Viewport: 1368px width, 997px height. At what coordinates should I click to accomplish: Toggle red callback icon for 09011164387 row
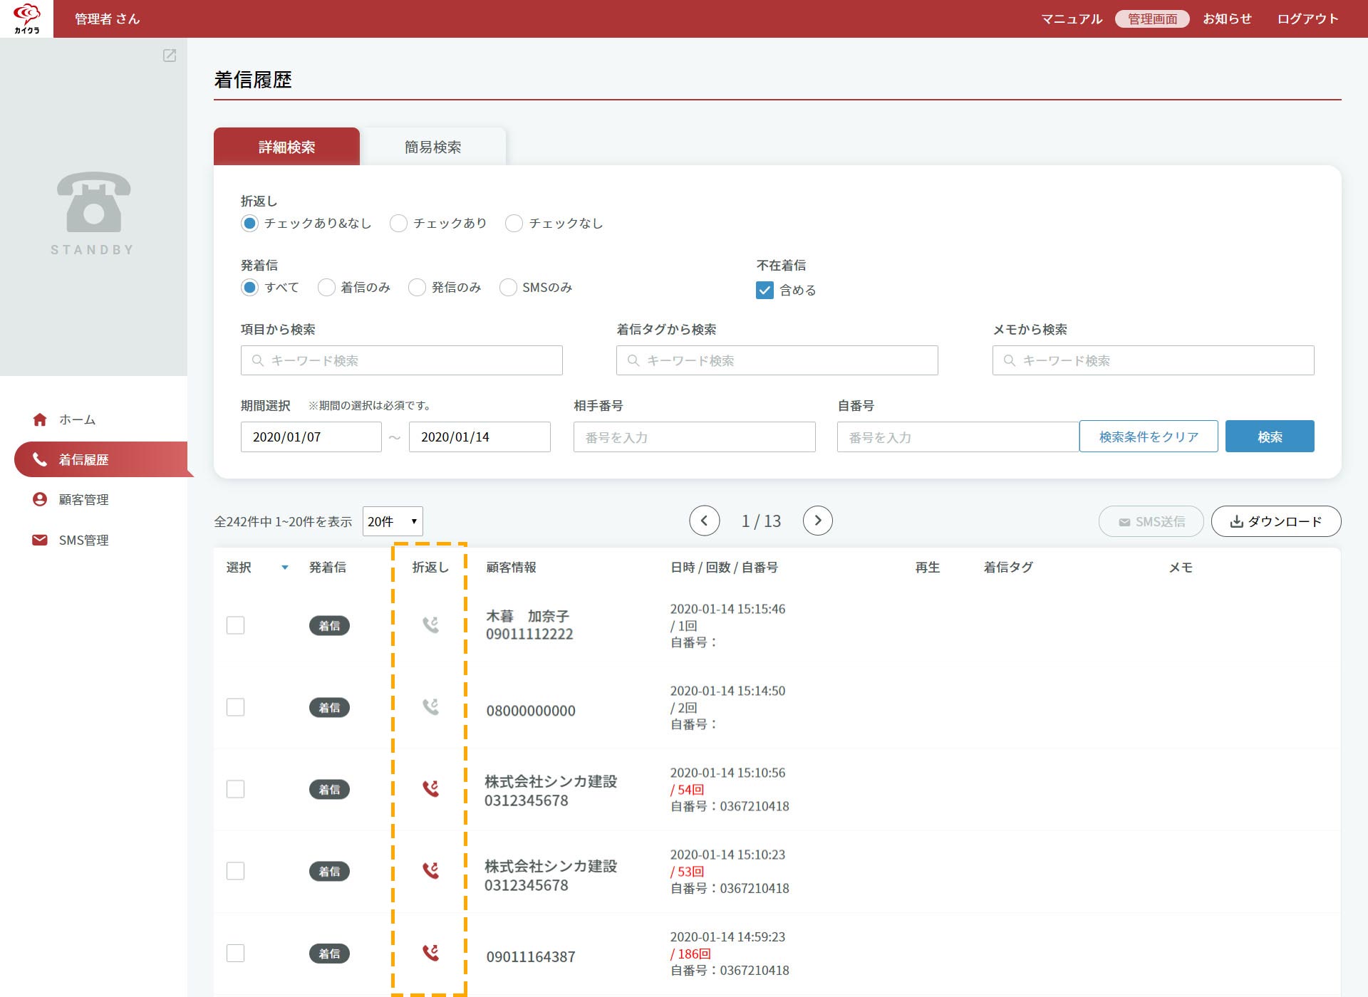pyautogui.click(x=430, y=952)
